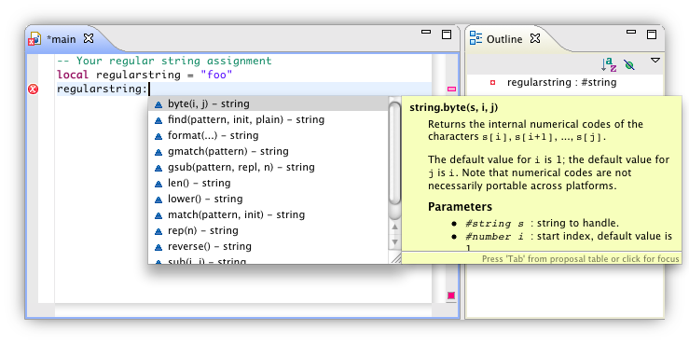Click the triangle icon beside format(...)
The height and width of the screenshot is (344, 689).
tap(158, 136)
